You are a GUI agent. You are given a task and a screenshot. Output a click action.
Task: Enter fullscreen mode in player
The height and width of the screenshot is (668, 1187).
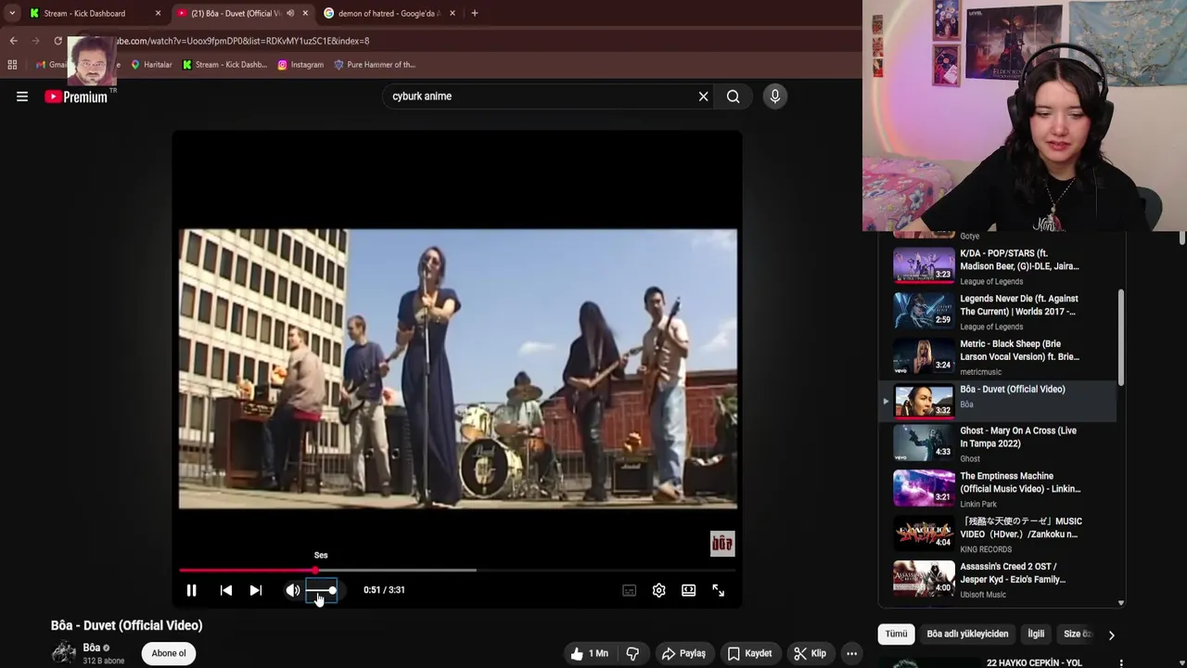coord(718,590)
